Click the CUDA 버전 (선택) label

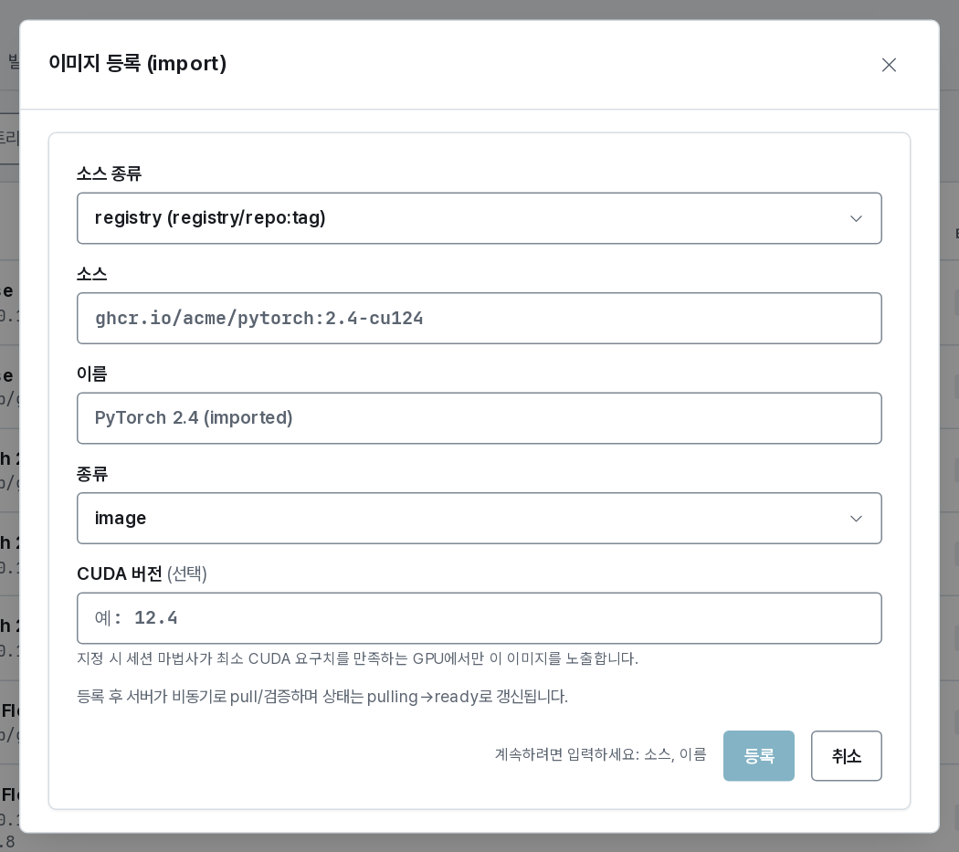[x=142, y=573]
